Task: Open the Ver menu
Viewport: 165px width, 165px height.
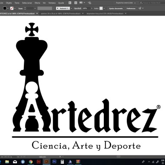Action: point(44,3)
